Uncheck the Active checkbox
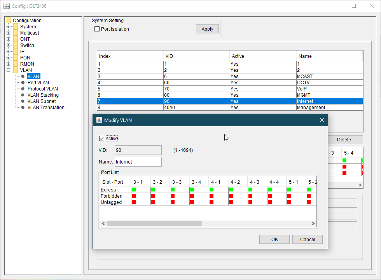This screenshot has height=280, width=381. click(102, 139)
